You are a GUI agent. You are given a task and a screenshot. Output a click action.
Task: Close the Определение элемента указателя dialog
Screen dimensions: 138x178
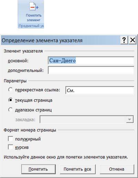point(132,40)
